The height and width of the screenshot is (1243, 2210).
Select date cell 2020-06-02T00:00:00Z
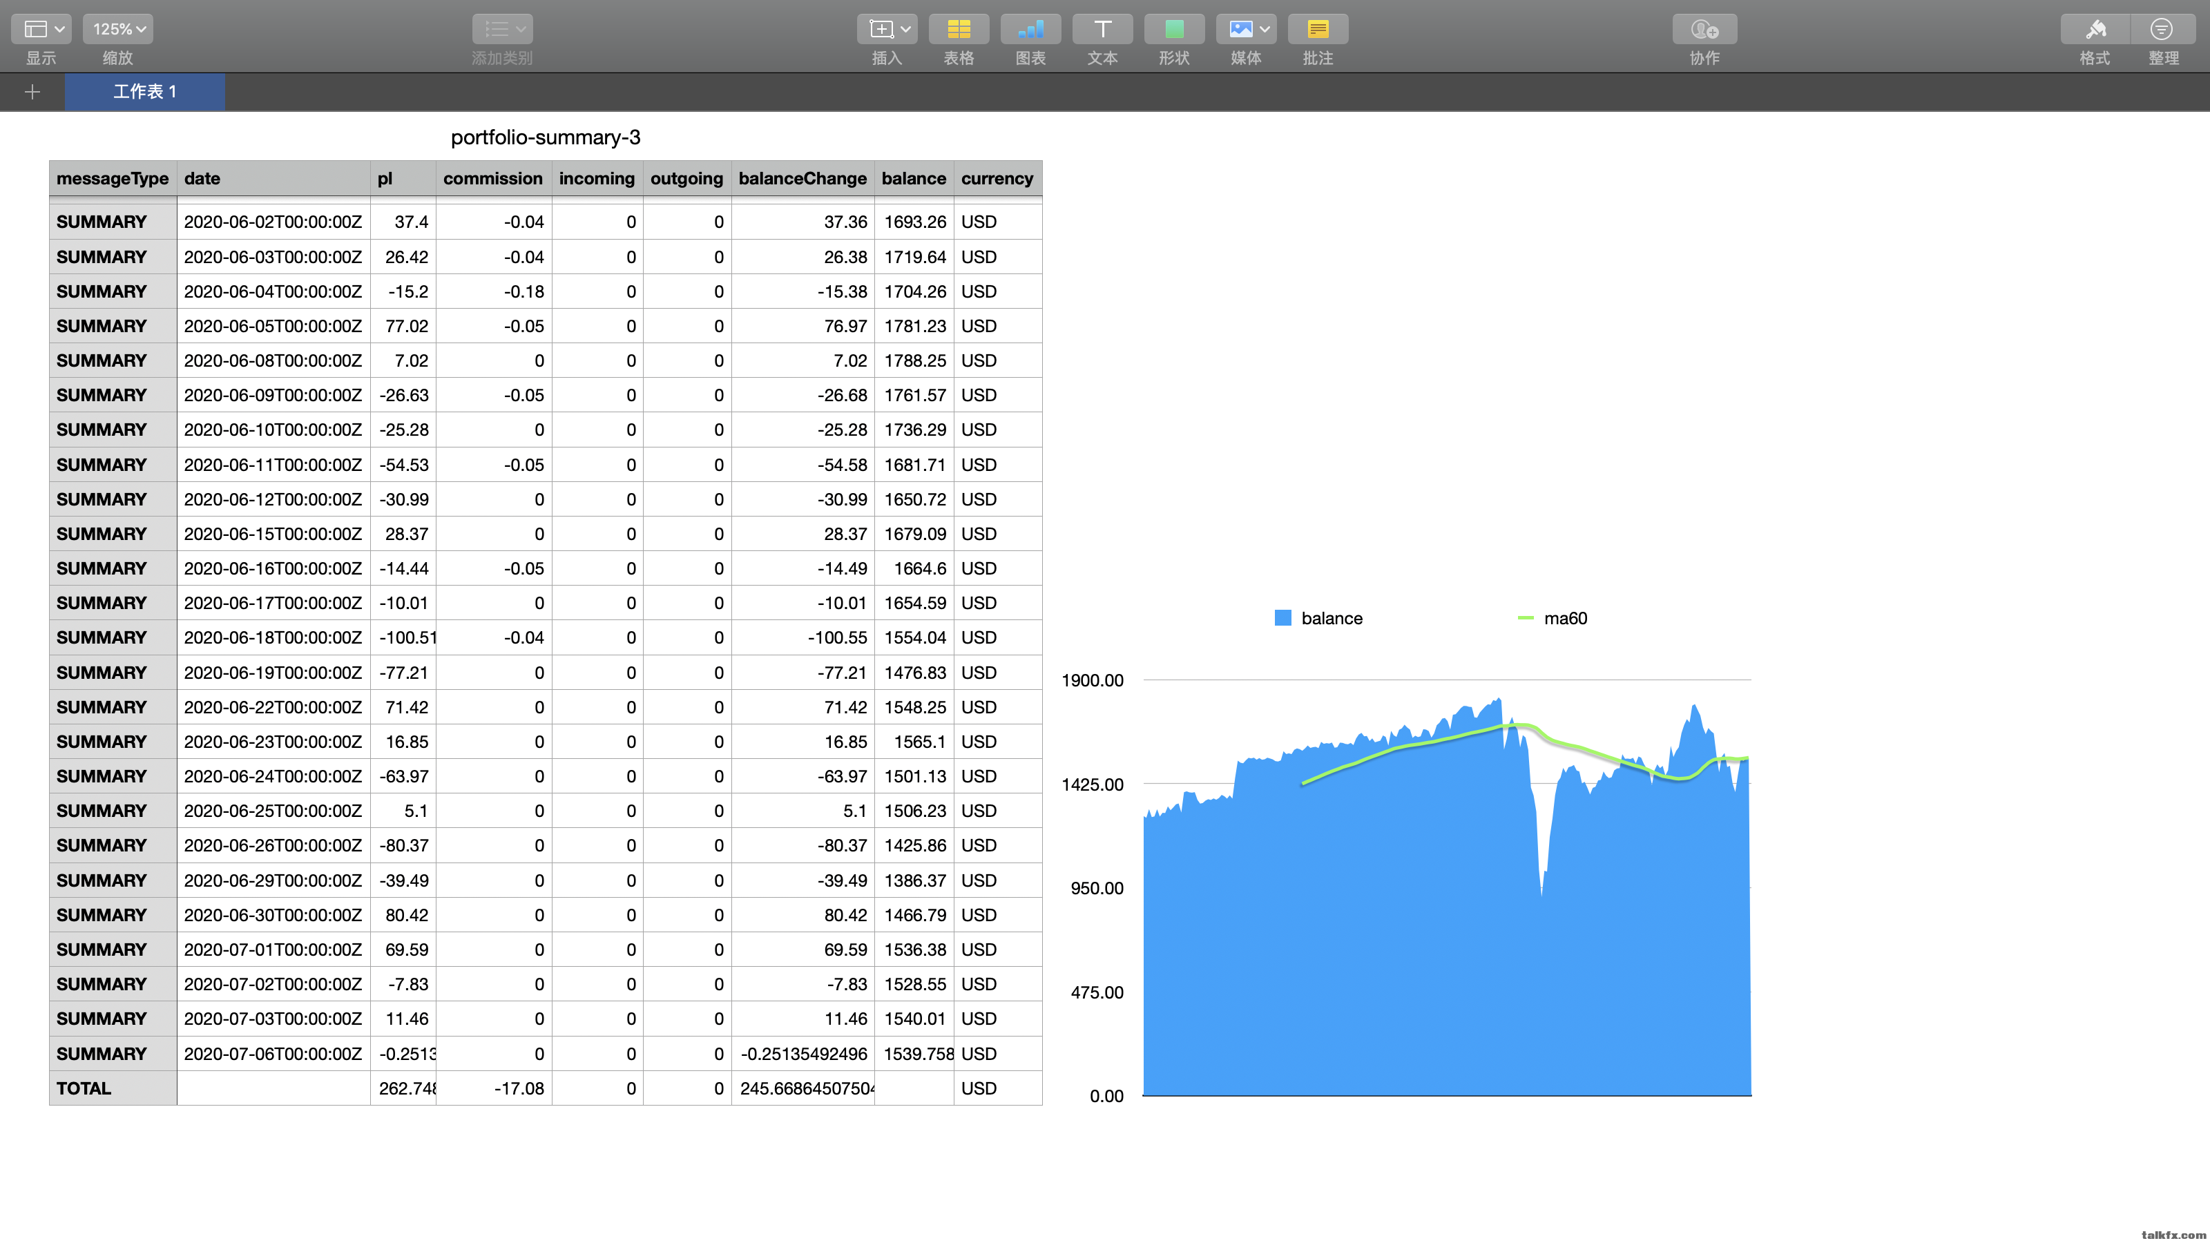click(x=273, y=222)
